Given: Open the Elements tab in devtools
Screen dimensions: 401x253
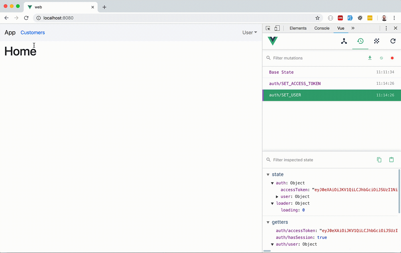Looking at the screenshot, I should click(298, 28).
